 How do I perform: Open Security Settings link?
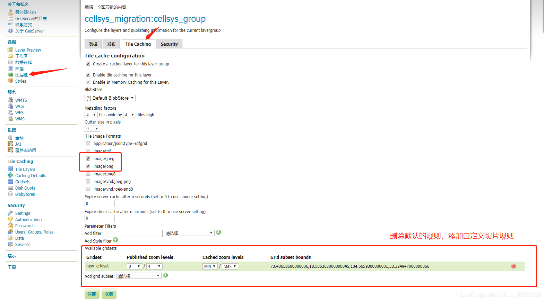(x=23, y=213)
